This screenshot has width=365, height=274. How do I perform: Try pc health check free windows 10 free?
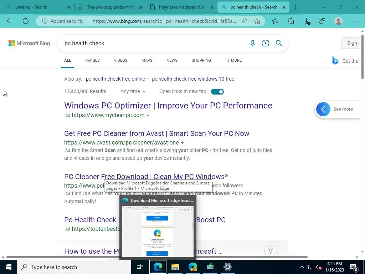tap(193, 79)
